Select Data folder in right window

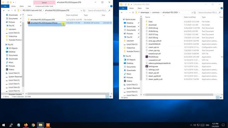pos(150,22)
